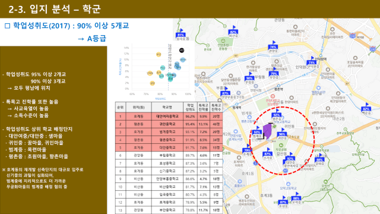
Task: Click the 안양시청 city hall map icon
Action: tap(256, 86)
